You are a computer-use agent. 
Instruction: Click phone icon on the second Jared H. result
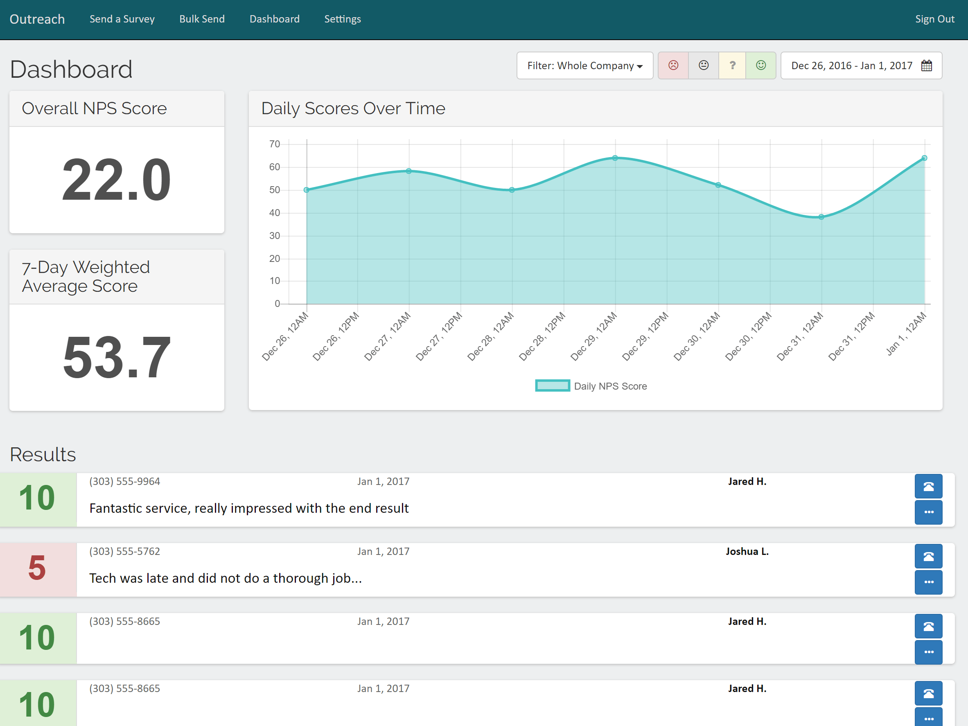point(928,626)
